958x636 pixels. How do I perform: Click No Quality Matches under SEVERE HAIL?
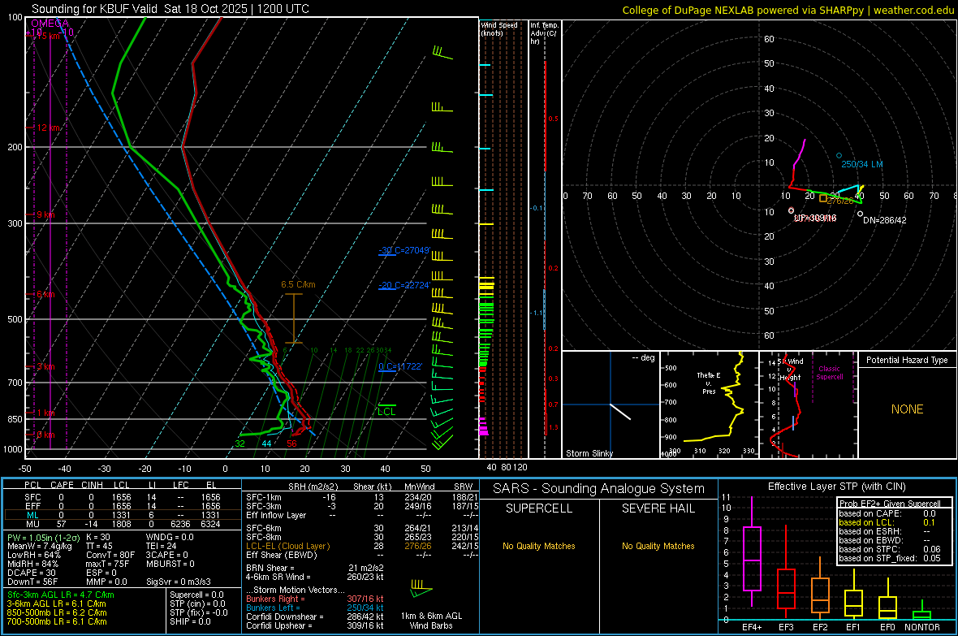coord(658,546)
